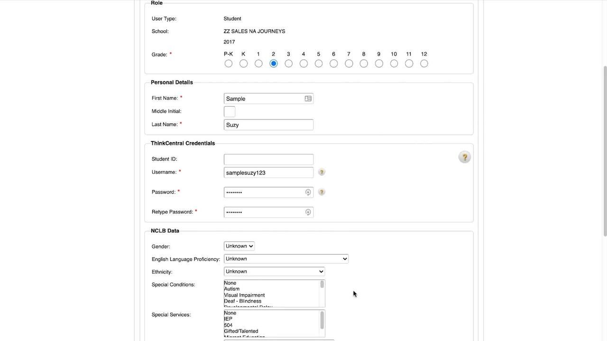The image size is (607, 341).
Task: Click the password manager icon in Password field
Action: point(308,192)
